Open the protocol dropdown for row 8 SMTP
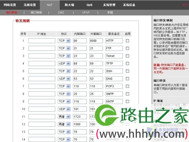This screenshot has width=189, height=142. (64, 94)
